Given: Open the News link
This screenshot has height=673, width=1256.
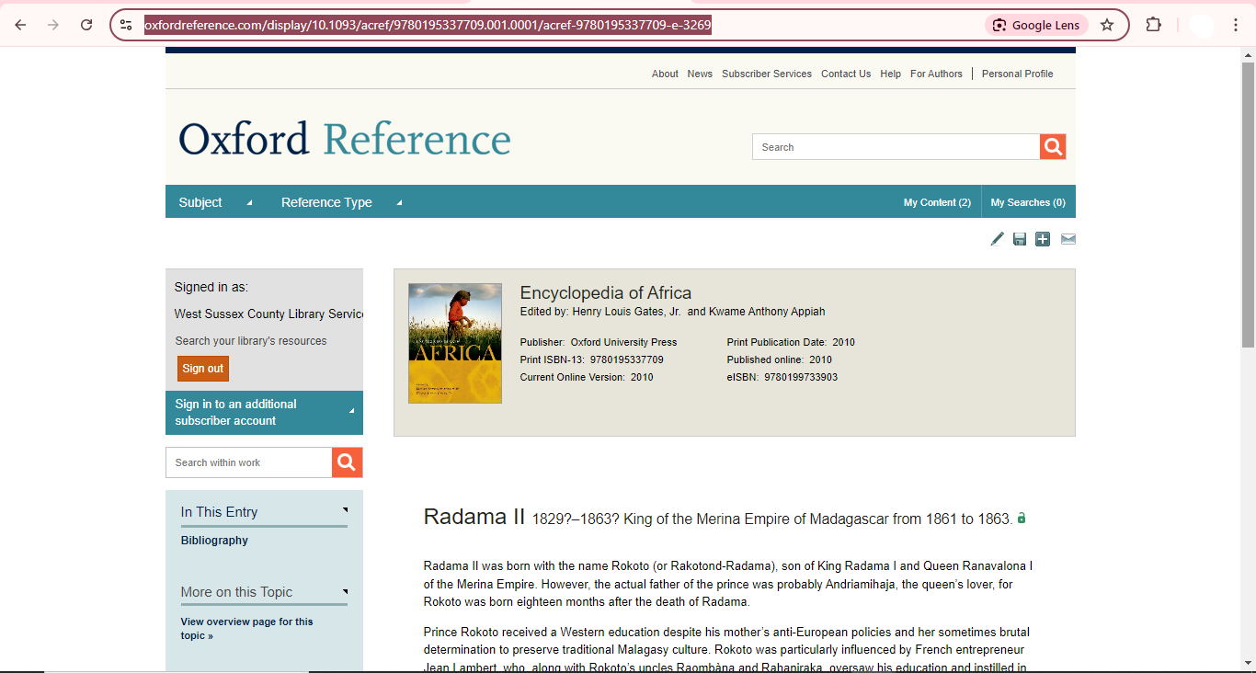Looking at the screenshot, I should pos(700,74).
